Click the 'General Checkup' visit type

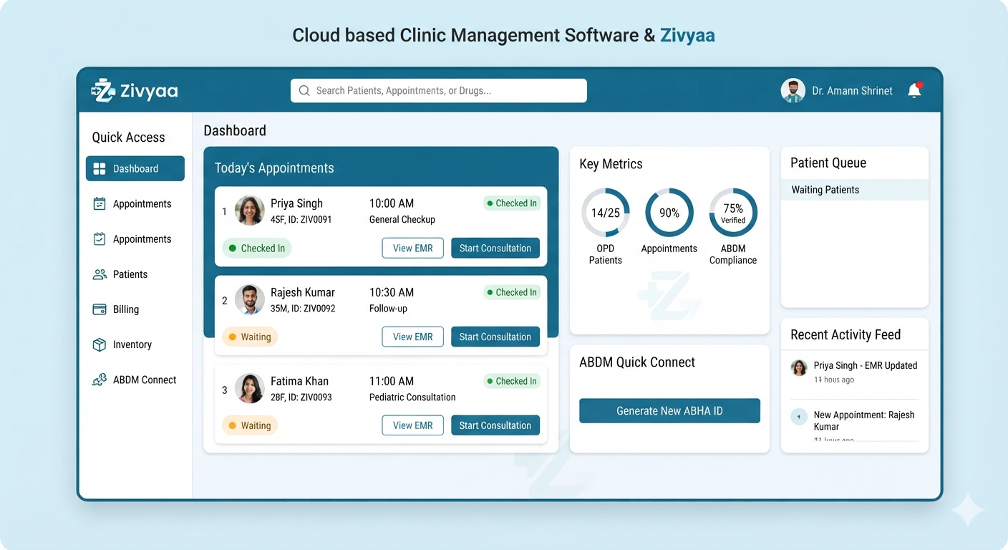[402, 220]
